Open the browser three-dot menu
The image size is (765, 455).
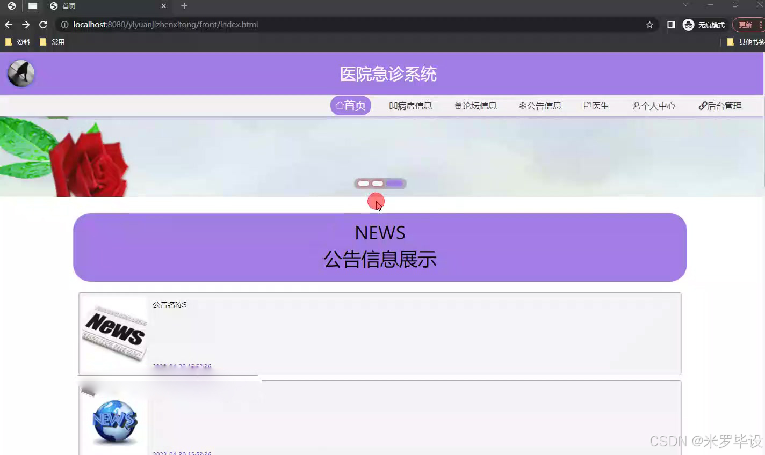[762, 24]
